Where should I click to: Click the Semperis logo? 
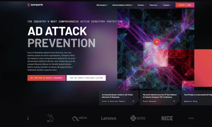click(35, 5)
